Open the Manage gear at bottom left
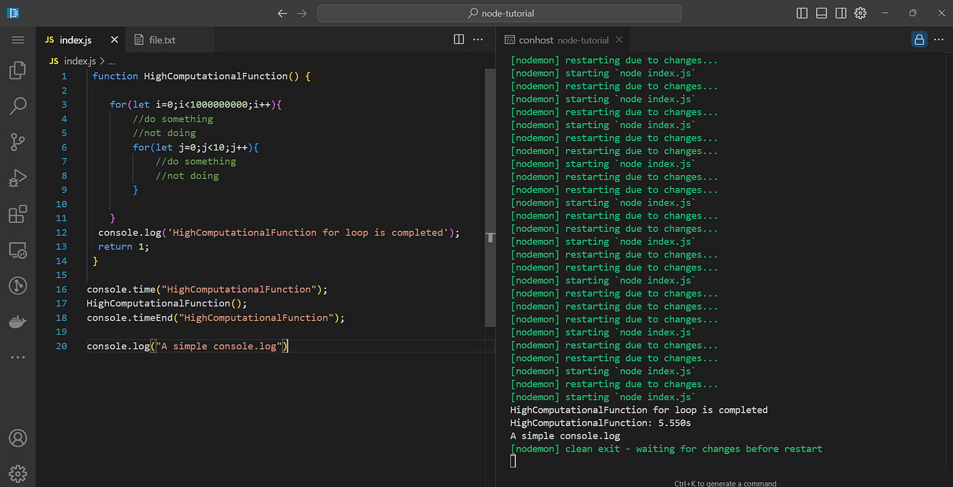Screen dimensions: 953x487 [x=18, y=473]
